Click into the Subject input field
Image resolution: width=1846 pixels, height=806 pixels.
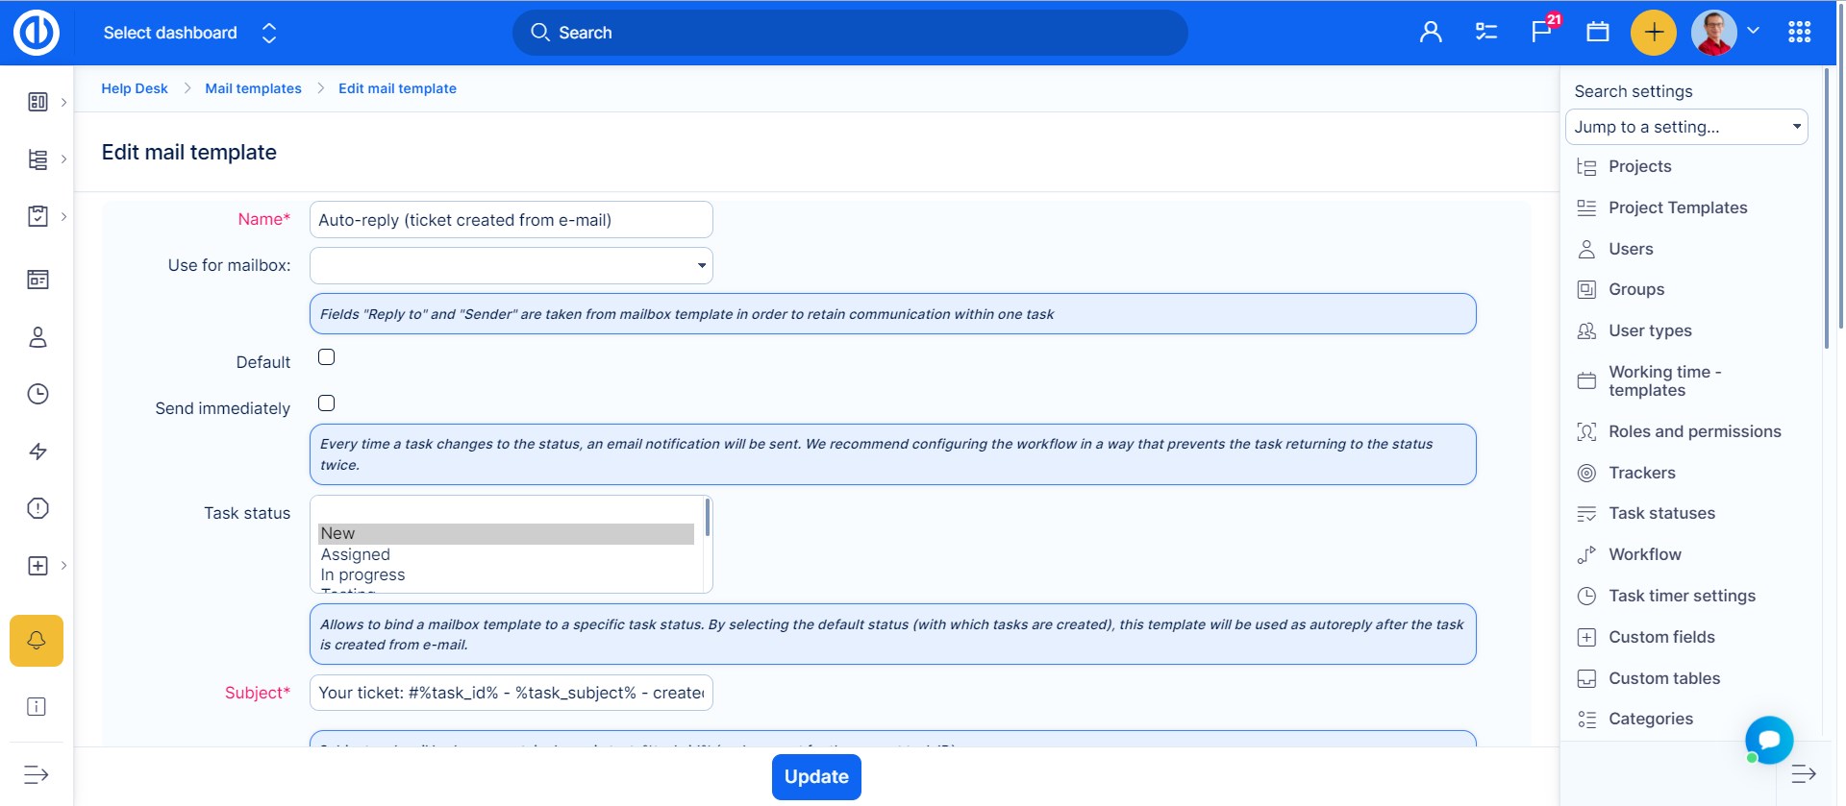coord(511,693)
